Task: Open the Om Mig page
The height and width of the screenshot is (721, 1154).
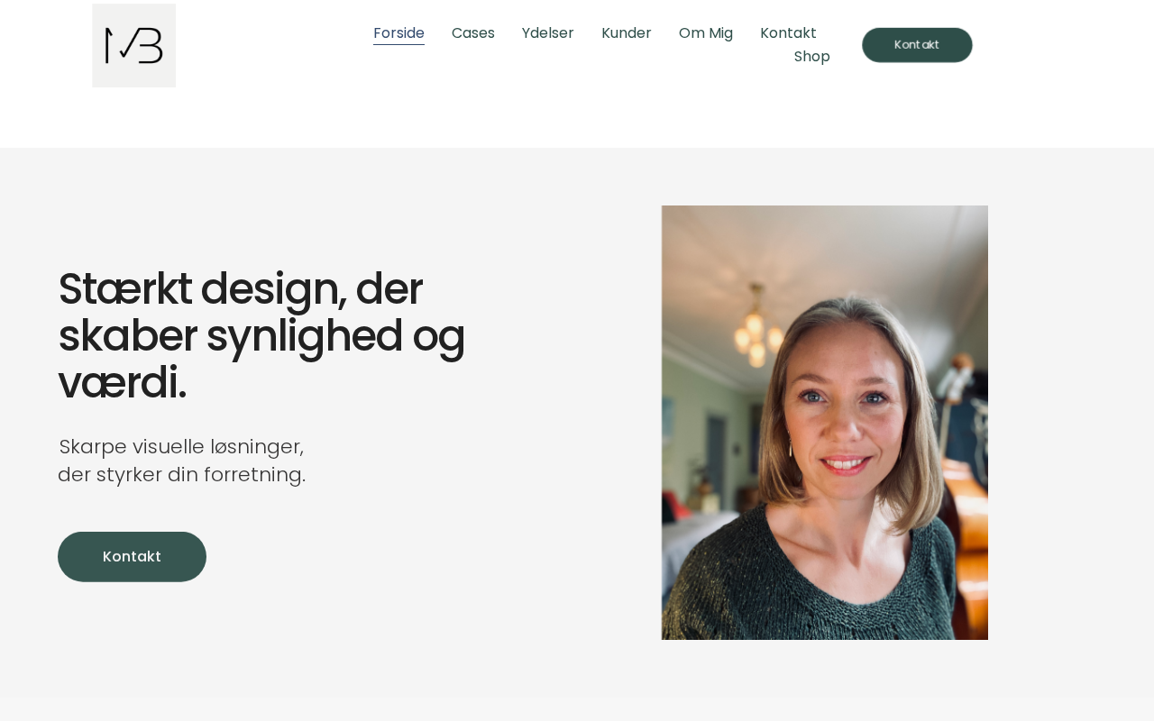Action: [x=706, y=33]
